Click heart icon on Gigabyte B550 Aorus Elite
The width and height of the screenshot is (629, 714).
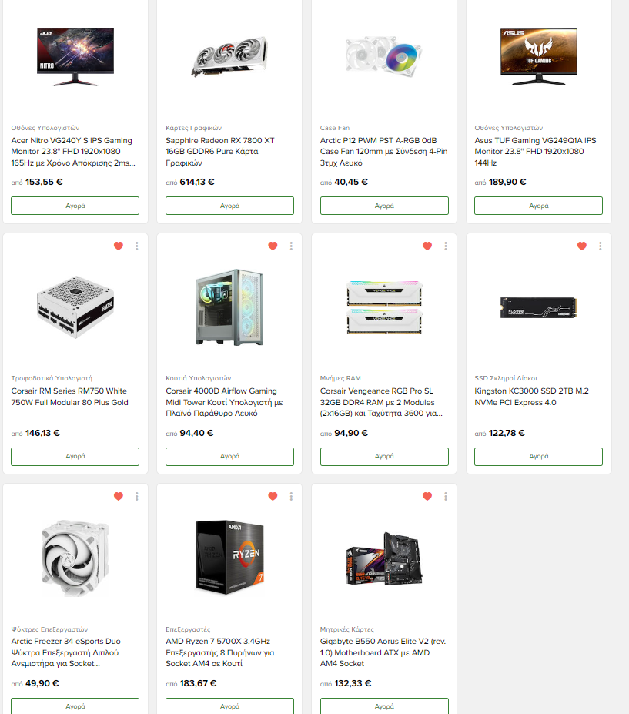click(x=427, y=496)
